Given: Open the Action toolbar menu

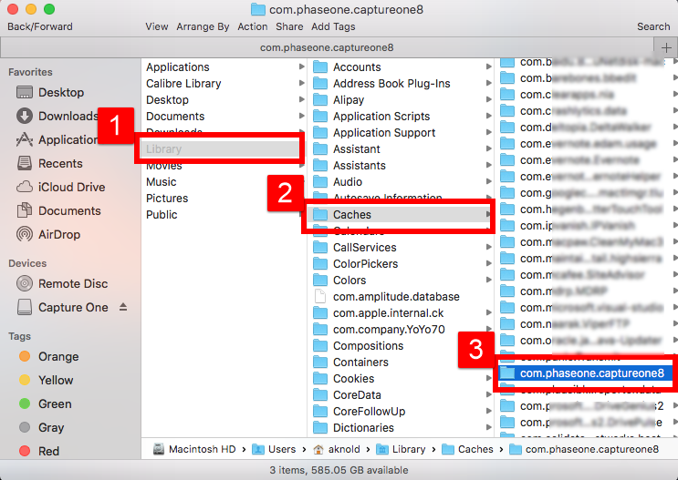Looking at the screenshot, I should (x=253, y=26).
